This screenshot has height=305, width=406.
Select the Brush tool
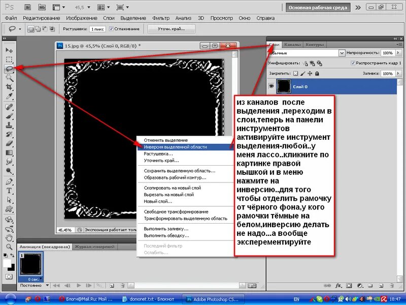[x=9, y=116]
